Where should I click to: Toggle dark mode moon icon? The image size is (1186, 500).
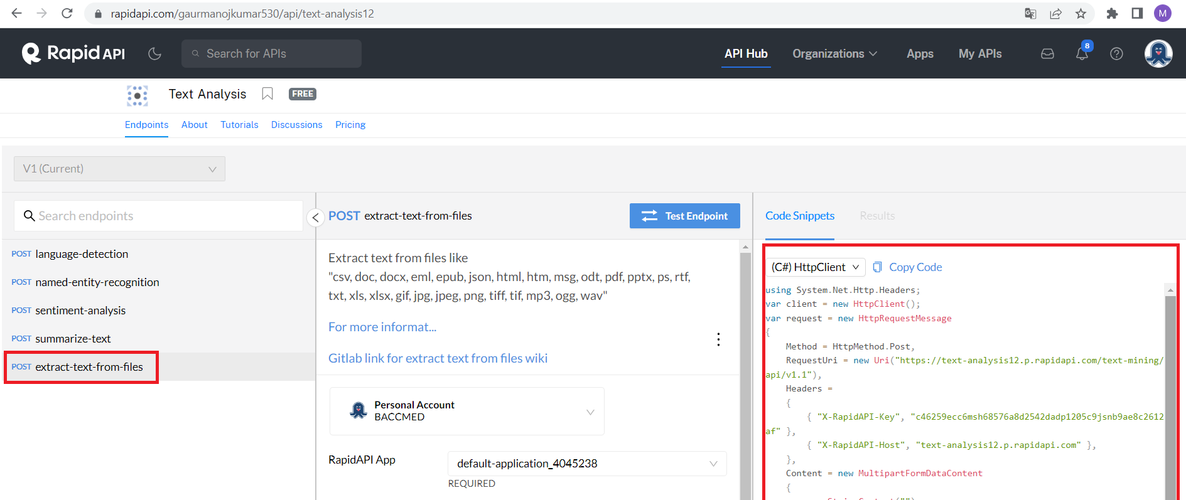(154, 54)
